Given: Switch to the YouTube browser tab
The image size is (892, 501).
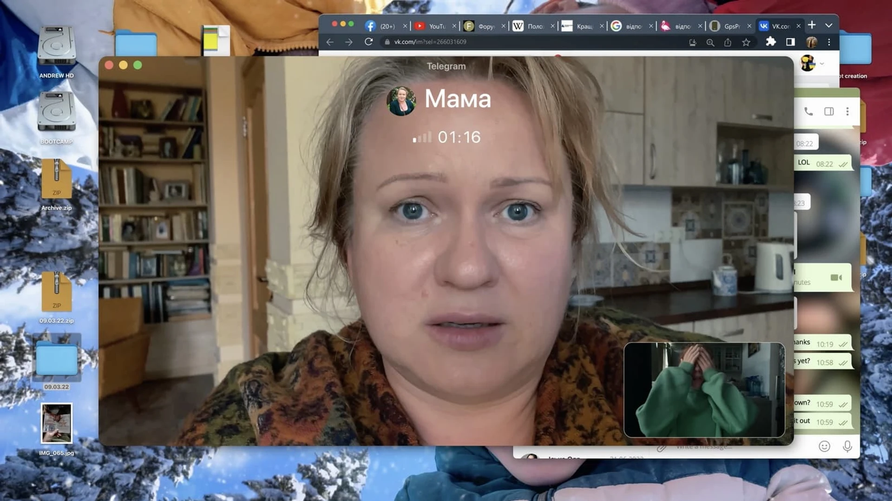Looking at the screenshot, I should tap(430, 26).
